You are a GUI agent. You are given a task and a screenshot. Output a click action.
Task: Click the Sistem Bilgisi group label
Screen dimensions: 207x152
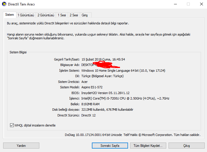pos(18,52)
